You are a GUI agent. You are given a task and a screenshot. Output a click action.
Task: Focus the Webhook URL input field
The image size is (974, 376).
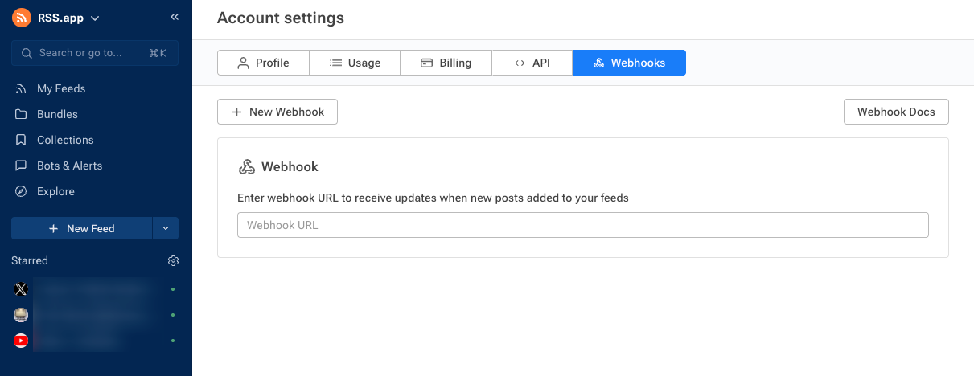(x=582, y=225)
